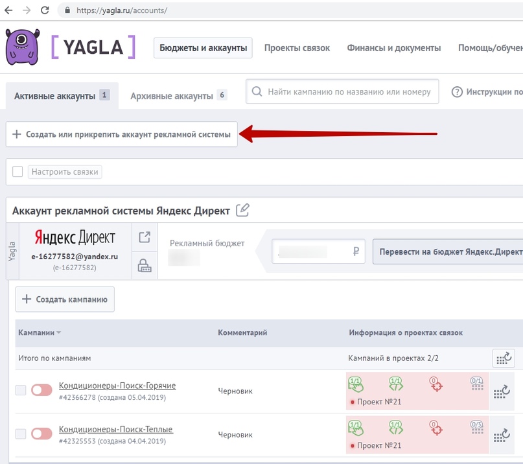The height and width of the screenshot is (464, 523).
Task: Click the red target icon for Кондиционеры-Поиск-Теплые
Action: [436, 428]
